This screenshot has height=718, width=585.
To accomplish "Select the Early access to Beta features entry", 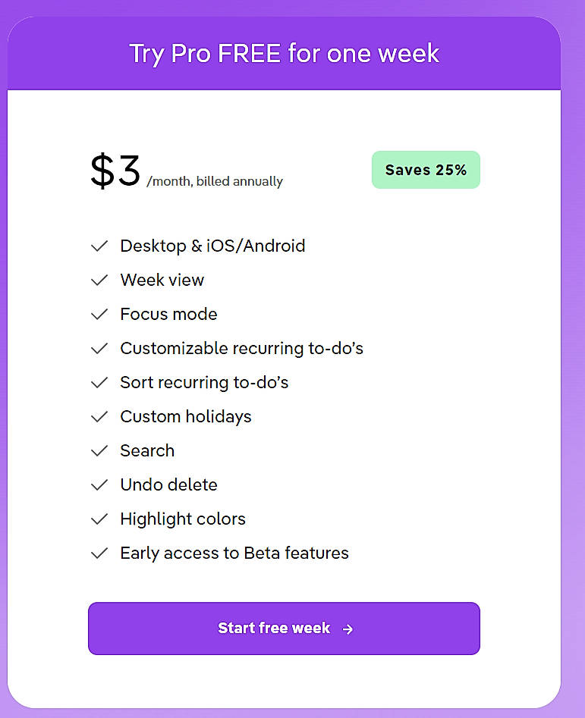I will pos(234,553).
